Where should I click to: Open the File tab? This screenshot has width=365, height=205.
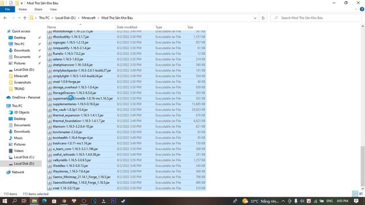coord(7,9)
